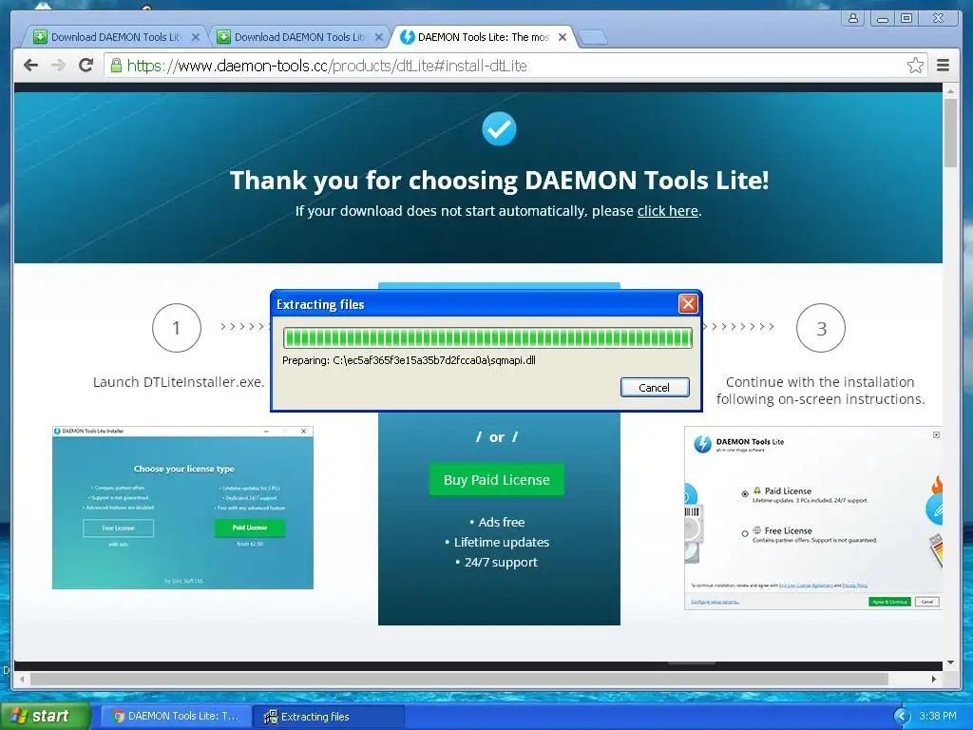Open the Chrome user profile icon

click(x=853, y=19)
